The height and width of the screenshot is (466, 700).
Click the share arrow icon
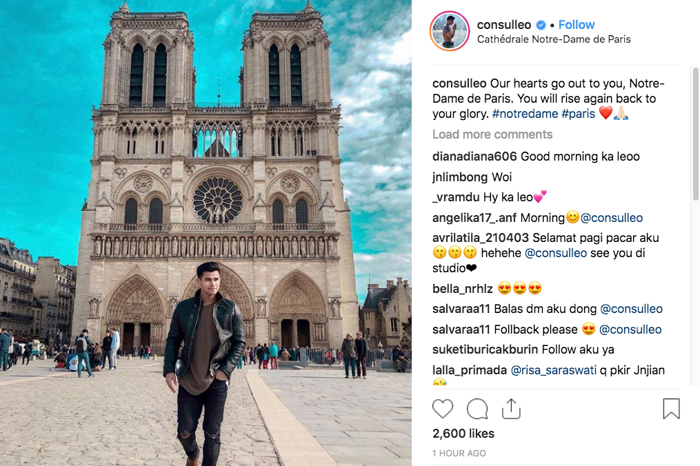pos(511,409)
